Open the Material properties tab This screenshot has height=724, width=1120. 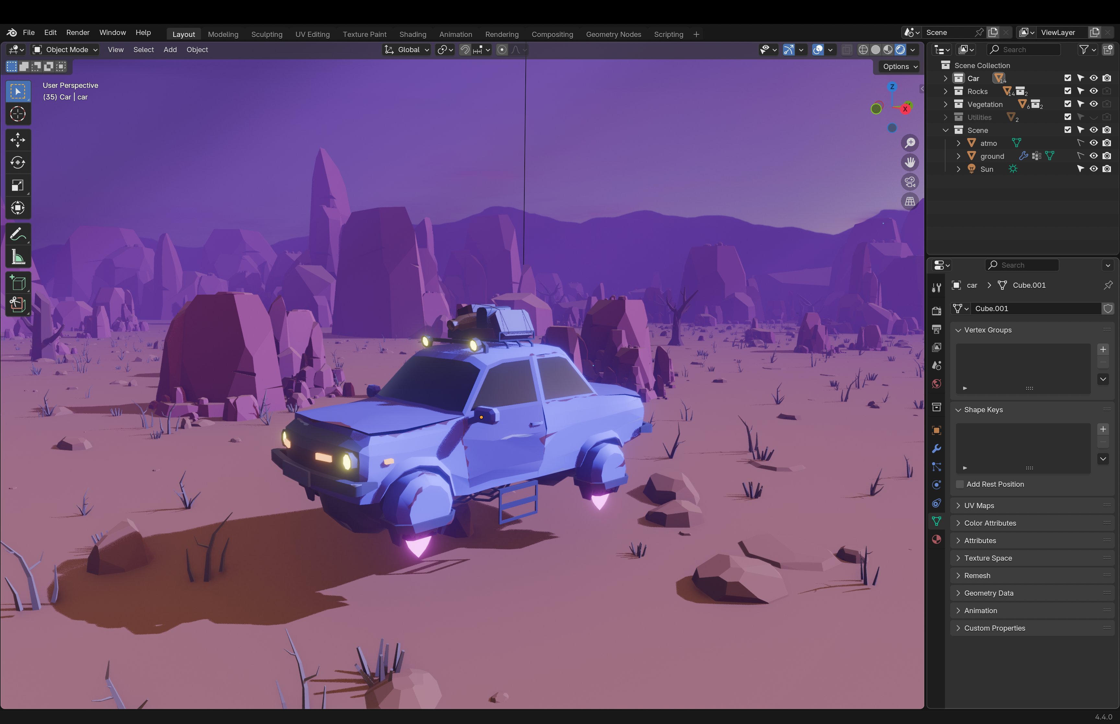tap(936, 539)
